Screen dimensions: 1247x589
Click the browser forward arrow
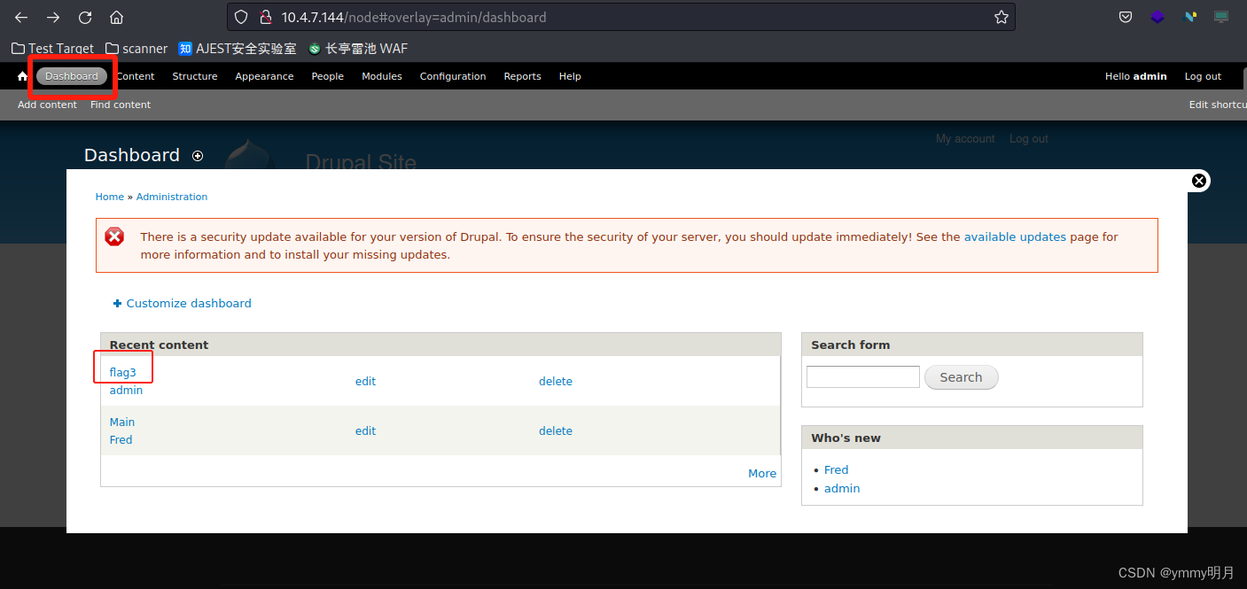click(53, 17)
